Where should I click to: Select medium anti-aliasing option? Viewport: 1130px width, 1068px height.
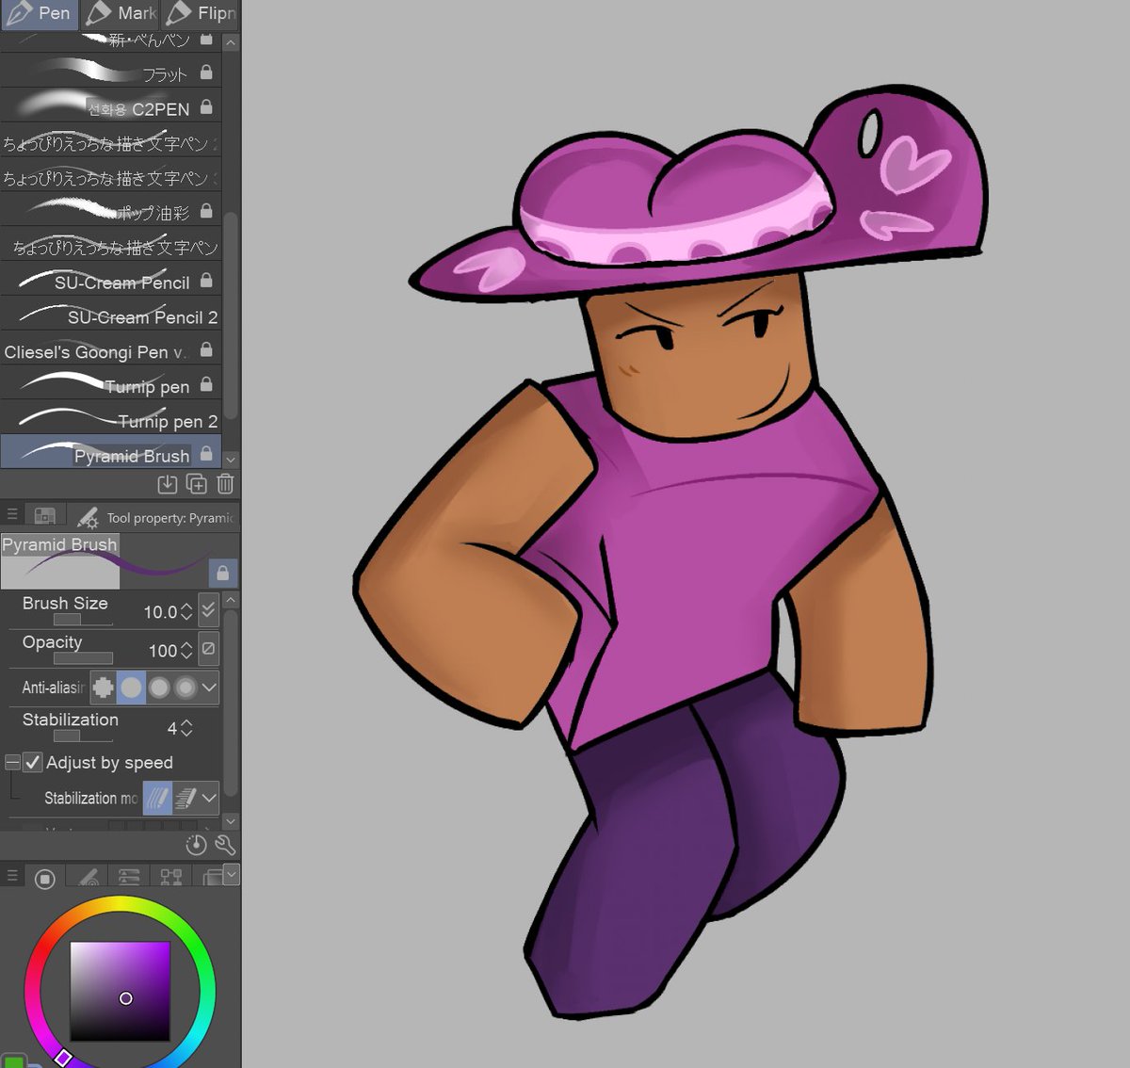(159, 688)
